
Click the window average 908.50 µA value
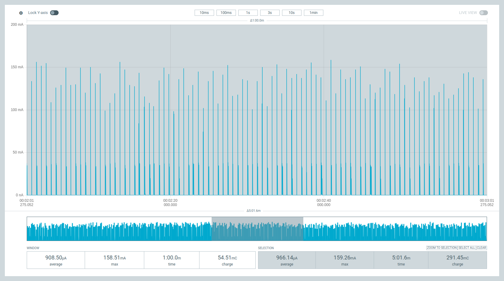click(56, 258)
